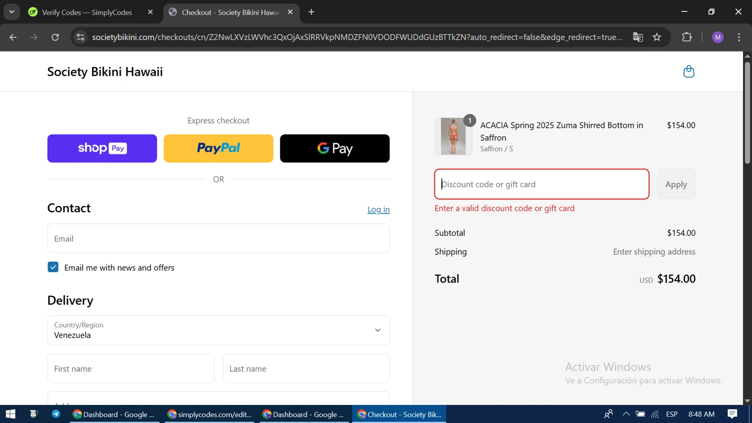Click the address bar URL
The width and height of the screenshot is (752, 423).
pos(357,37)
